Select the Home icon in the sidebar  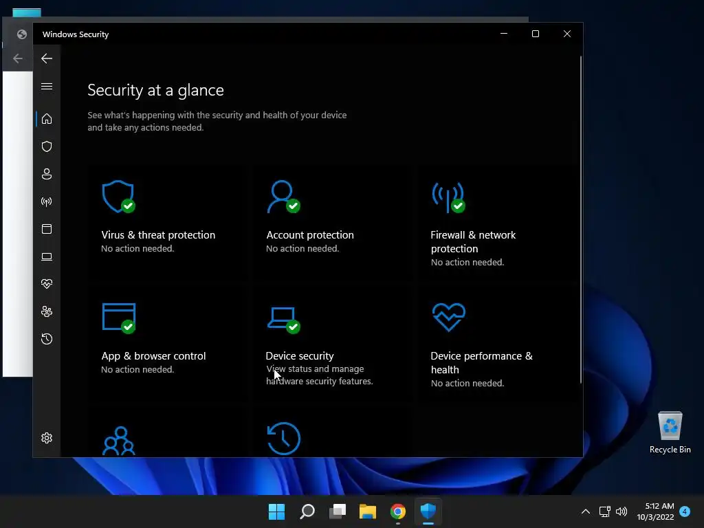tap(47, 119)
